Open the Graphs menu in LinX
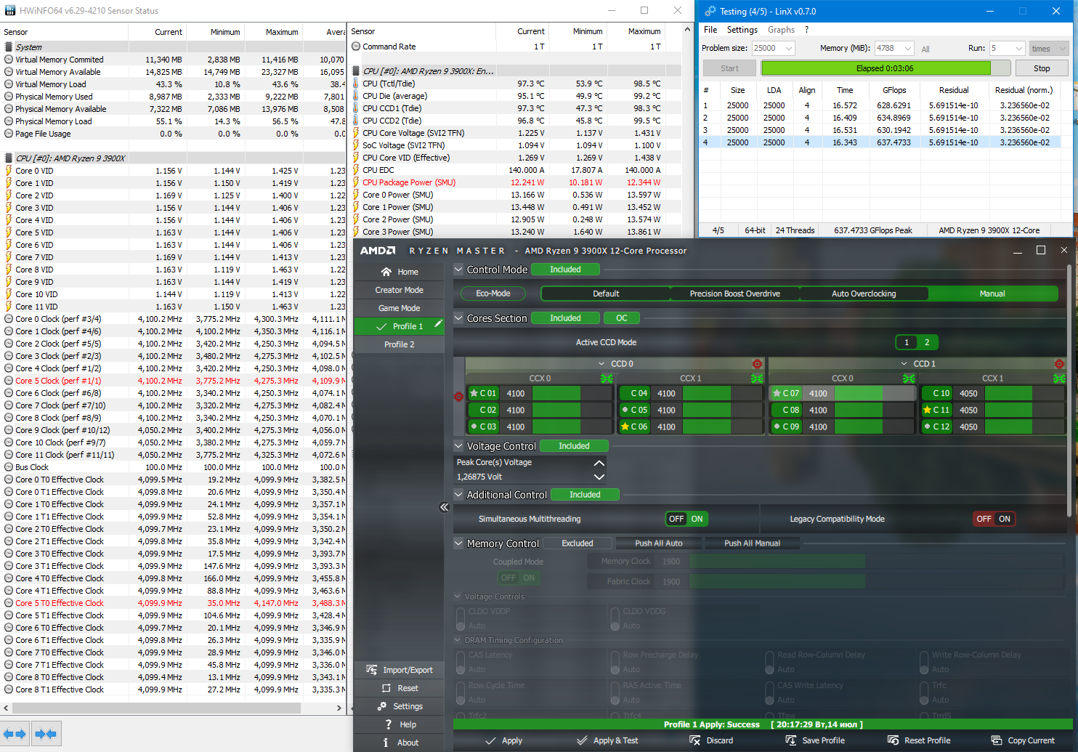Viewport: 1078px width, 752px height. pyautogui.click(x=781, y=30)
